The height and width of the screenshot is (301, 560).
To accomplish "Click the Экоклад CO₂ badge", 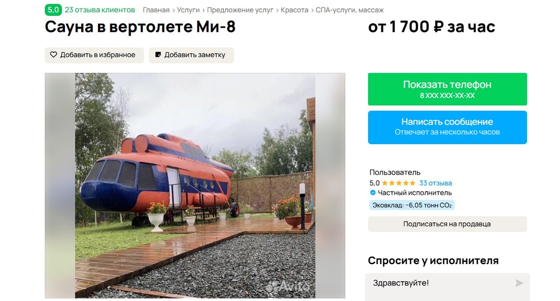I will point(412,205).
